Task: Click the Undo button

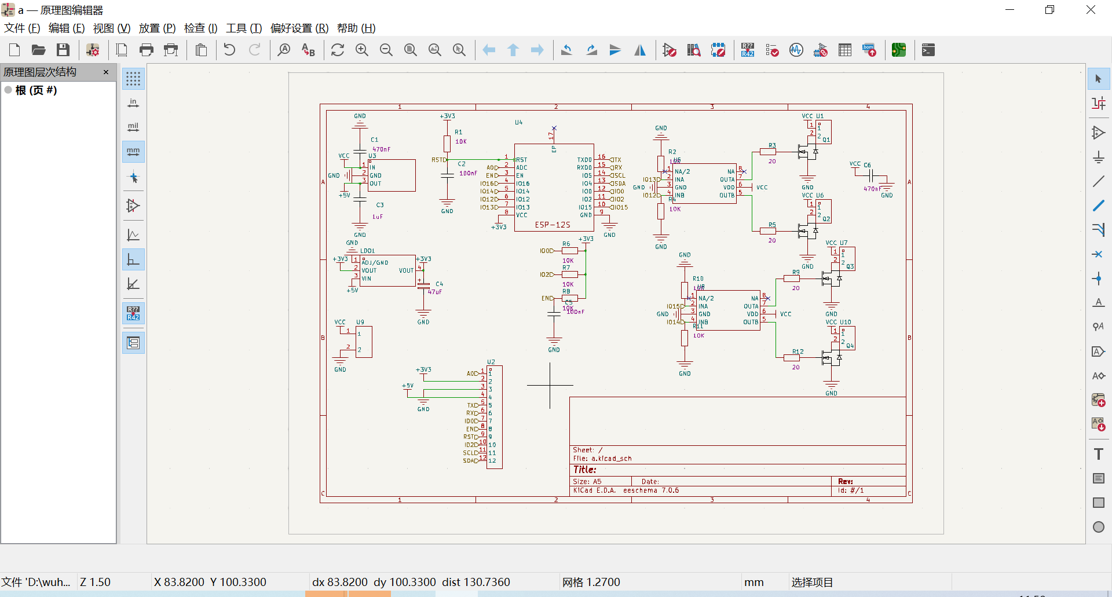Action: (x=230, y=50)
